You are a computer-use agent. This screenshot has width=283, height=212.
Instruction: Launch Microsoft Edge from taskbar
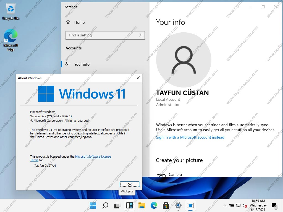[154, 205]
